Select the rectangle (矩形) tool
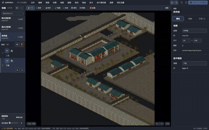Viewport: 209px width, 130px height. point(66,8)
